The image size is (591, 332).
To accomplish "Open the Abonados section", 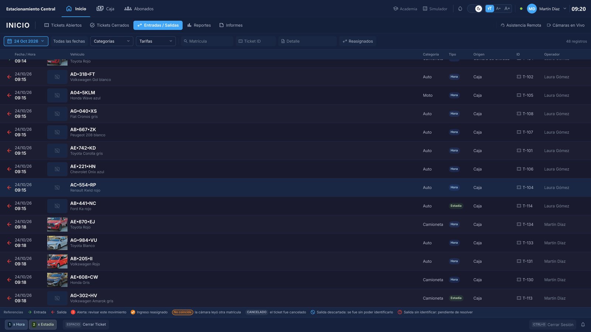I will coord(139,8).
